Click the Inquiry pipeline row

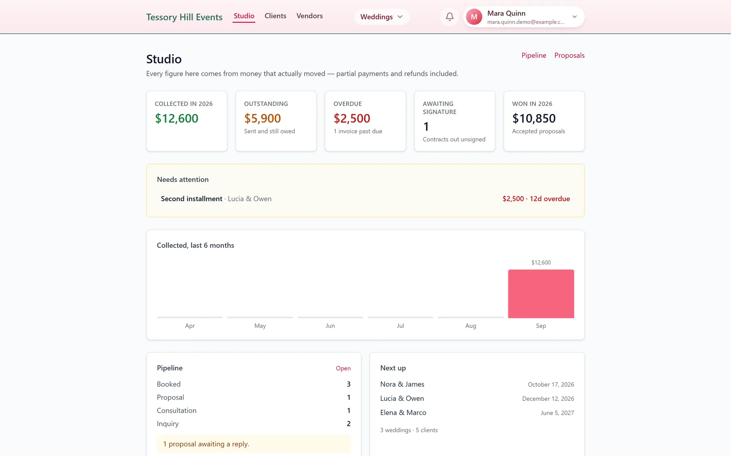click(x=254, y=424)
